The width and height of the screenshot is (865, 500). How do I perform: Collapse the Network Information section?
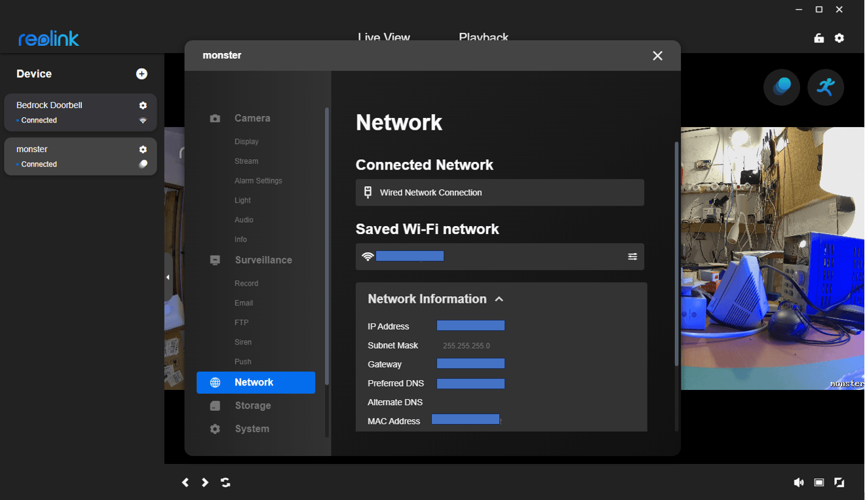[499, 299]
